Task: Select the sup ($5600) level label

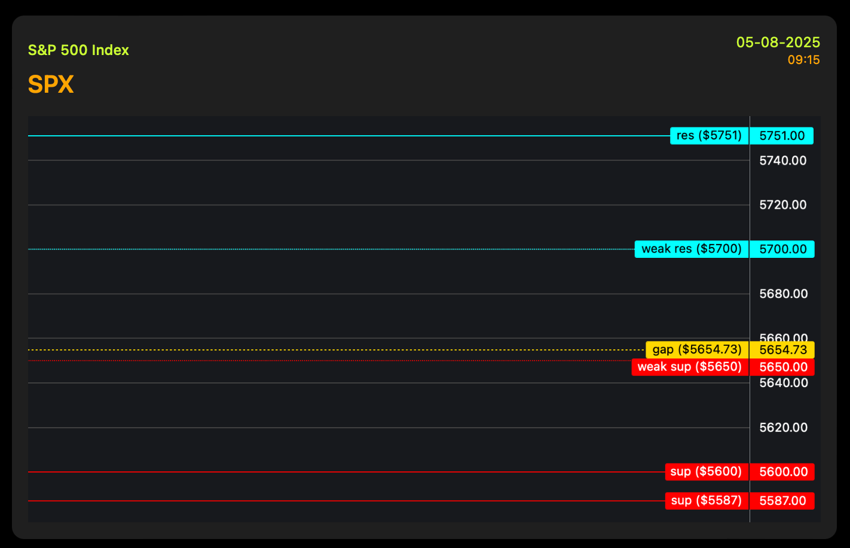Action: [707, 471]
